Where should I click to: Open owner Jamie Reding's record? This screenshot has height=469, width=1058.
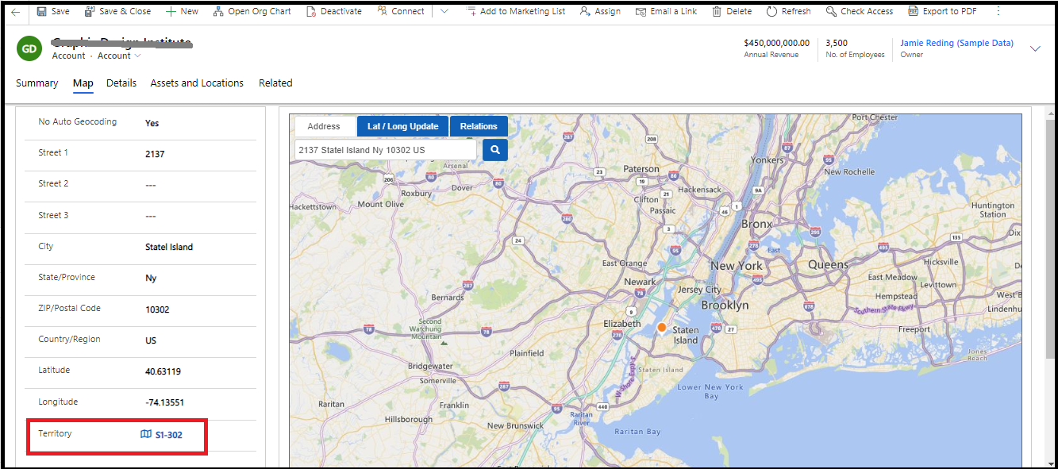[x=956, y=43]
